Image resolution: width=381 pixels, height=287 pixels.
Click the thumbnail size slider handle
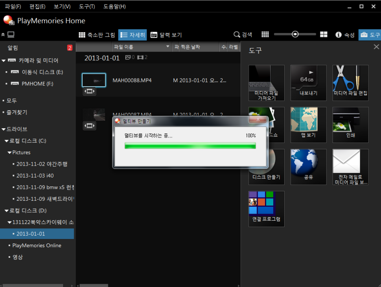point(295,34)
